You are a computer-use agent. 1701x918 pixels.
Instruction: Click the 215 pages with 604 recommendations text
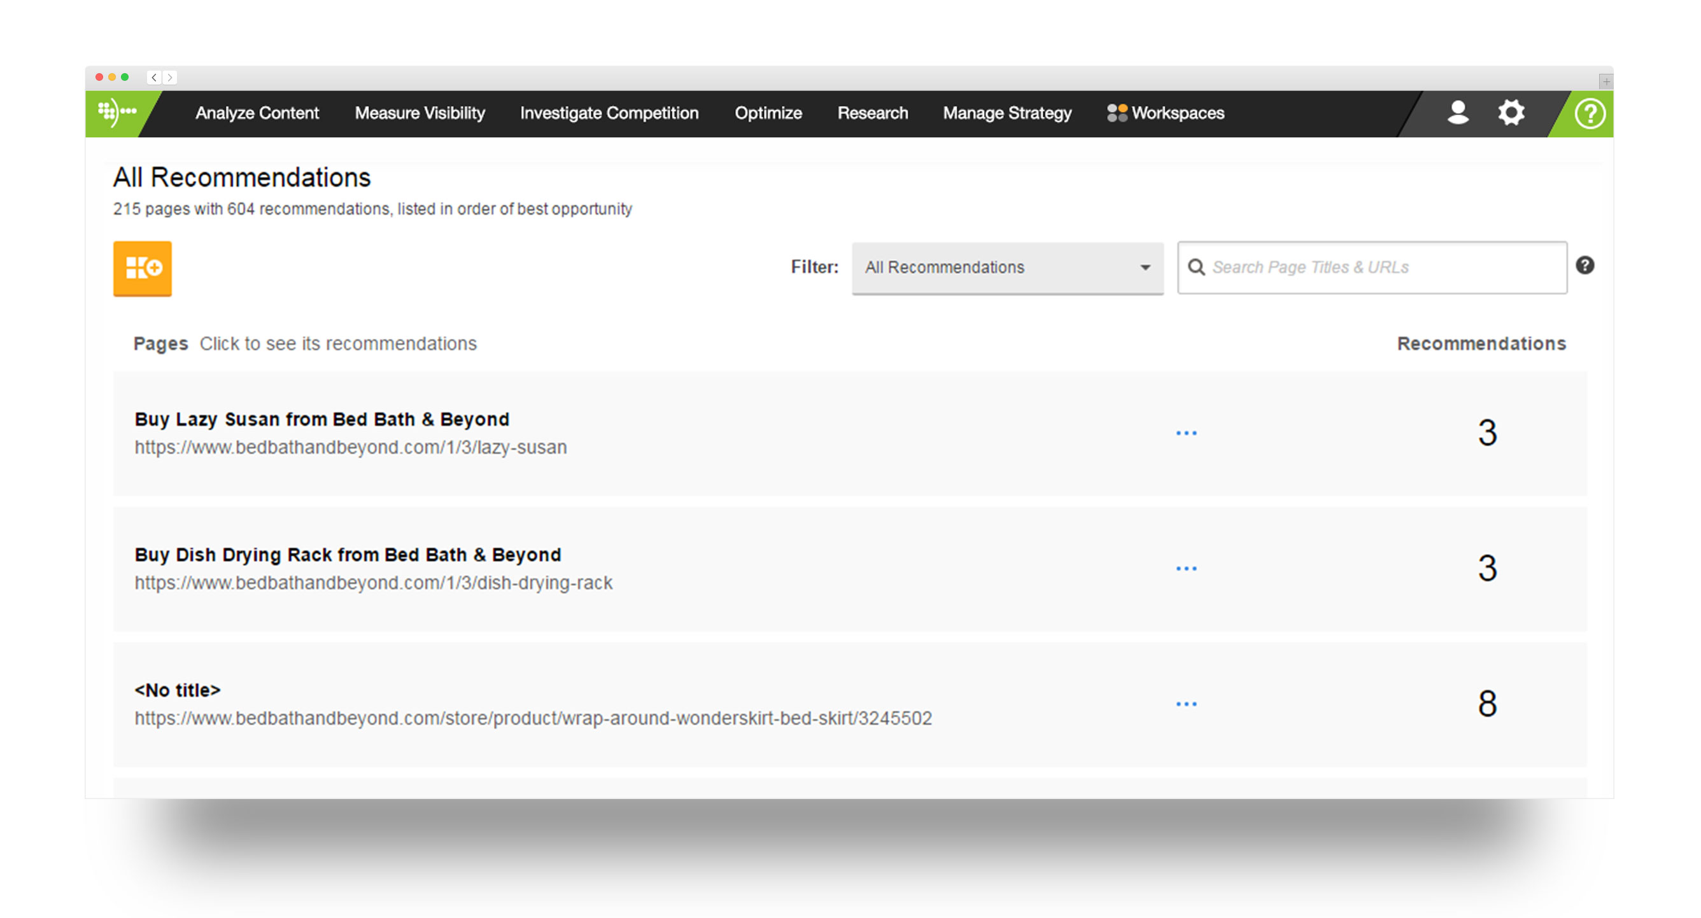372,209
